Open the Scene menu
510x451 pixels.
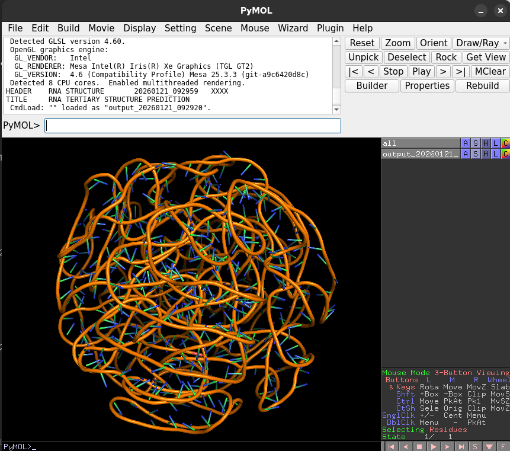[218, 28]
